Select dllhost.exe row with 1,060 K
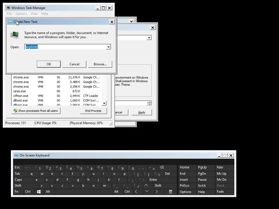 coord(57,100)
